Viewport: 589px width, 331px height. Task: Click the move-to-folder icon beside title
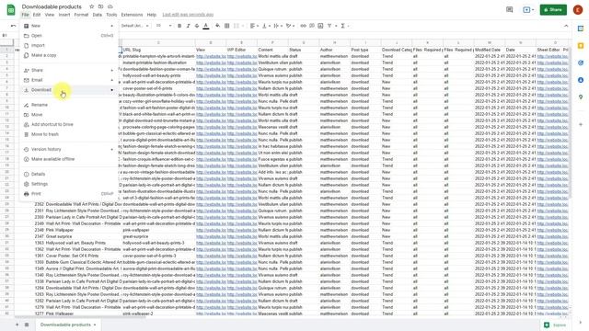(x=100, y=6)
